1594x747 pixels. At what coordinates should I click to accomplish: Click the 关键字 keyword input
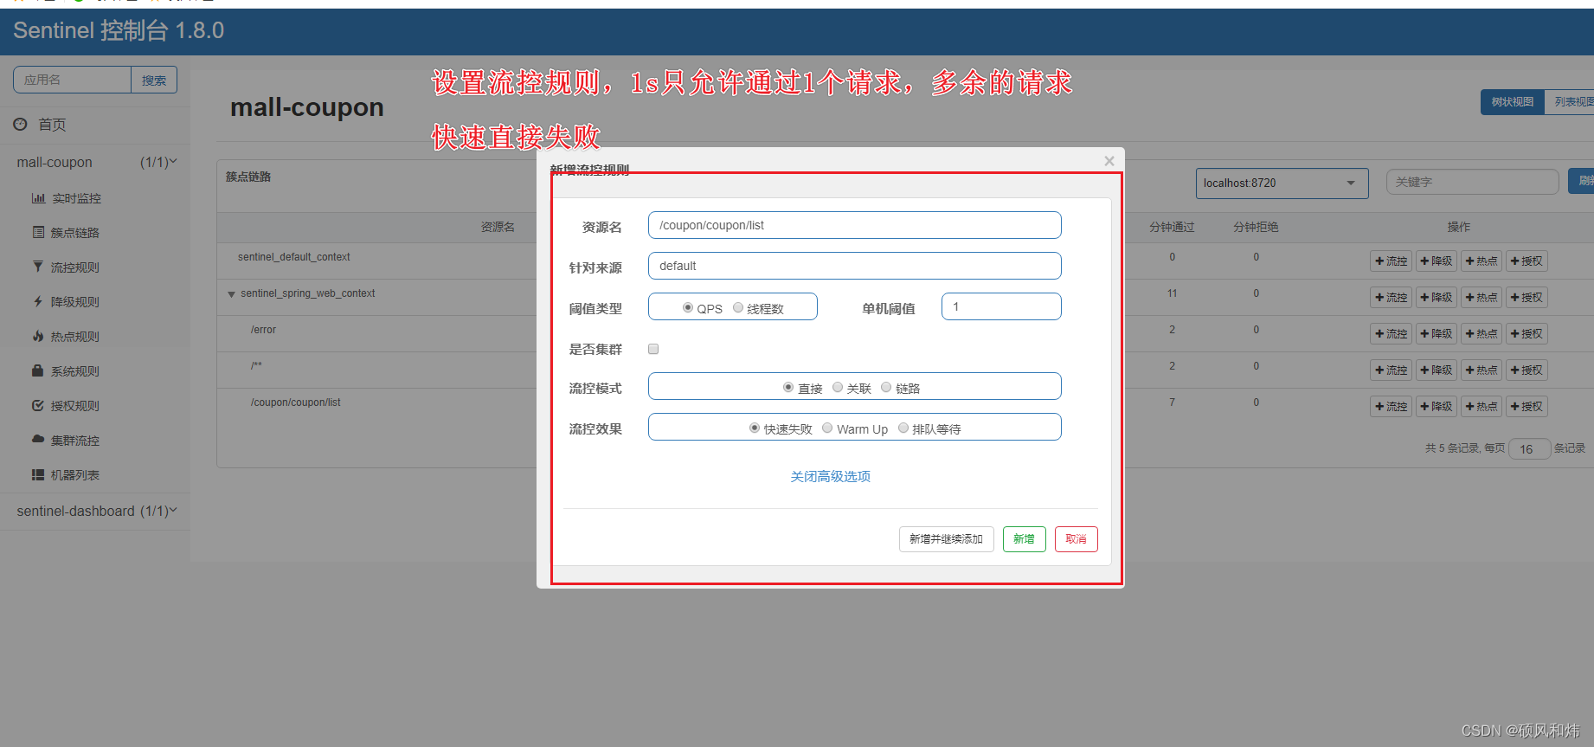(1472, 182)
